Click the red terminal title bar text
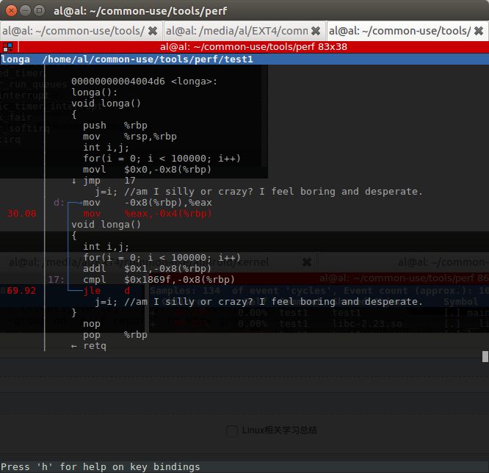The height and width of the screenshot is (473, 489). click(x=253, y=47)
